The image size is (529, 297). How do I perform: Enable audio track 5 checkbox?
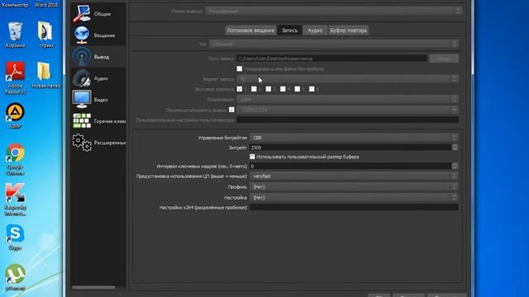[298, 89]
